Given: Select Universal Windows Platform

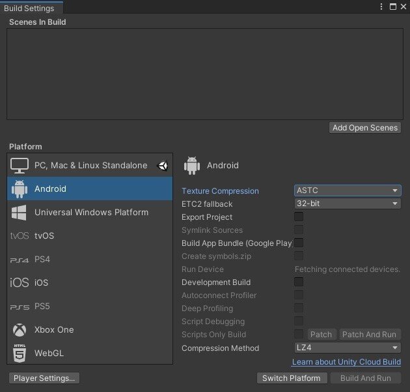Looking at the screenshot, I should point(90,213).
